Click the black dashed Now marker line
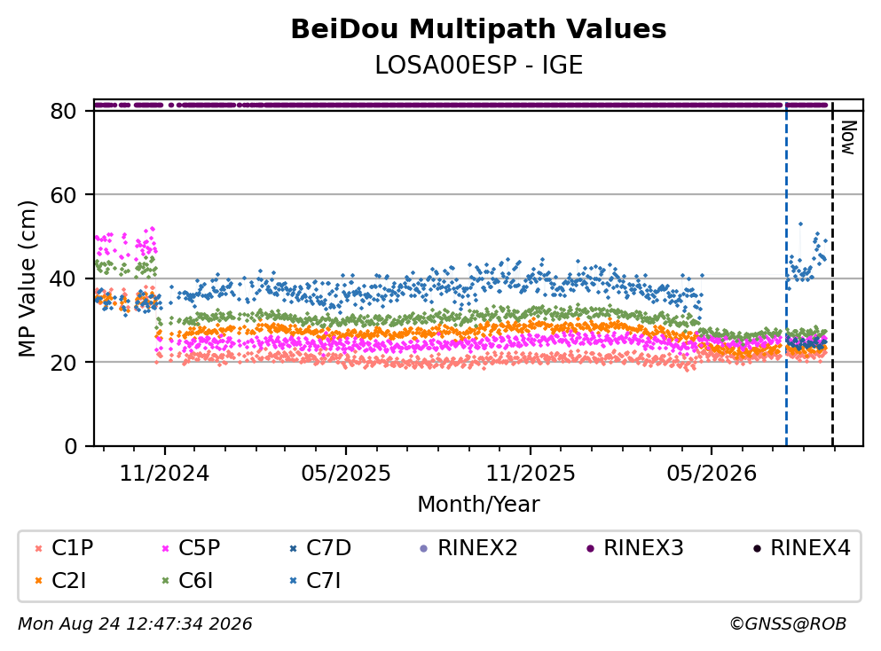881x651 pixels. click(832, 273)
